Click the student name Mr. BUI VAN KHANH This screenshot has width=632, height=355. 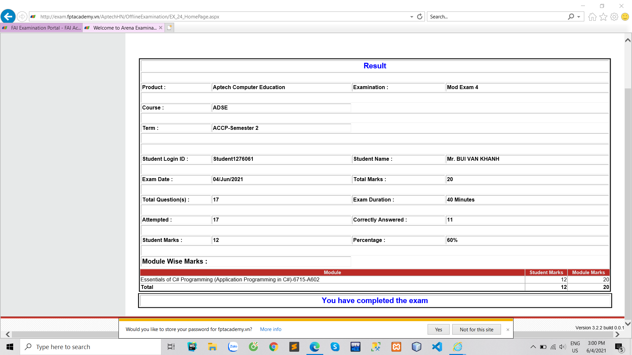[x=473, y=159]
